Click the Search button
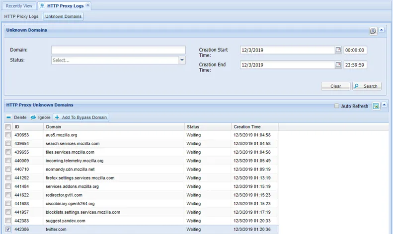The height and width of the screenshot is (234, 393). click(x=367, y=86)
